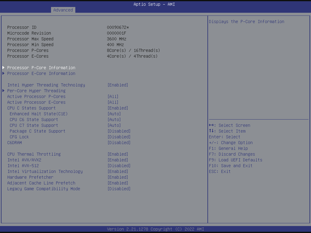Open Per-Core Hyper Threading submenu

click(36, 91)
